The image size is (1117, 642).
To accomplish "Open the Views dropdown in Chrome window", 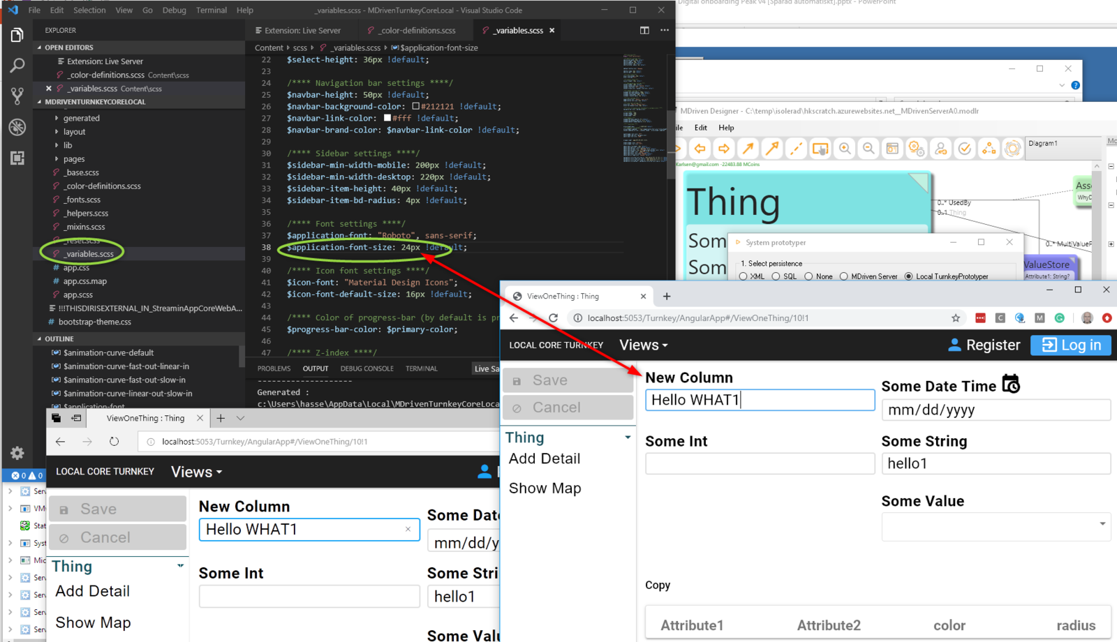I will click(644, 345).
